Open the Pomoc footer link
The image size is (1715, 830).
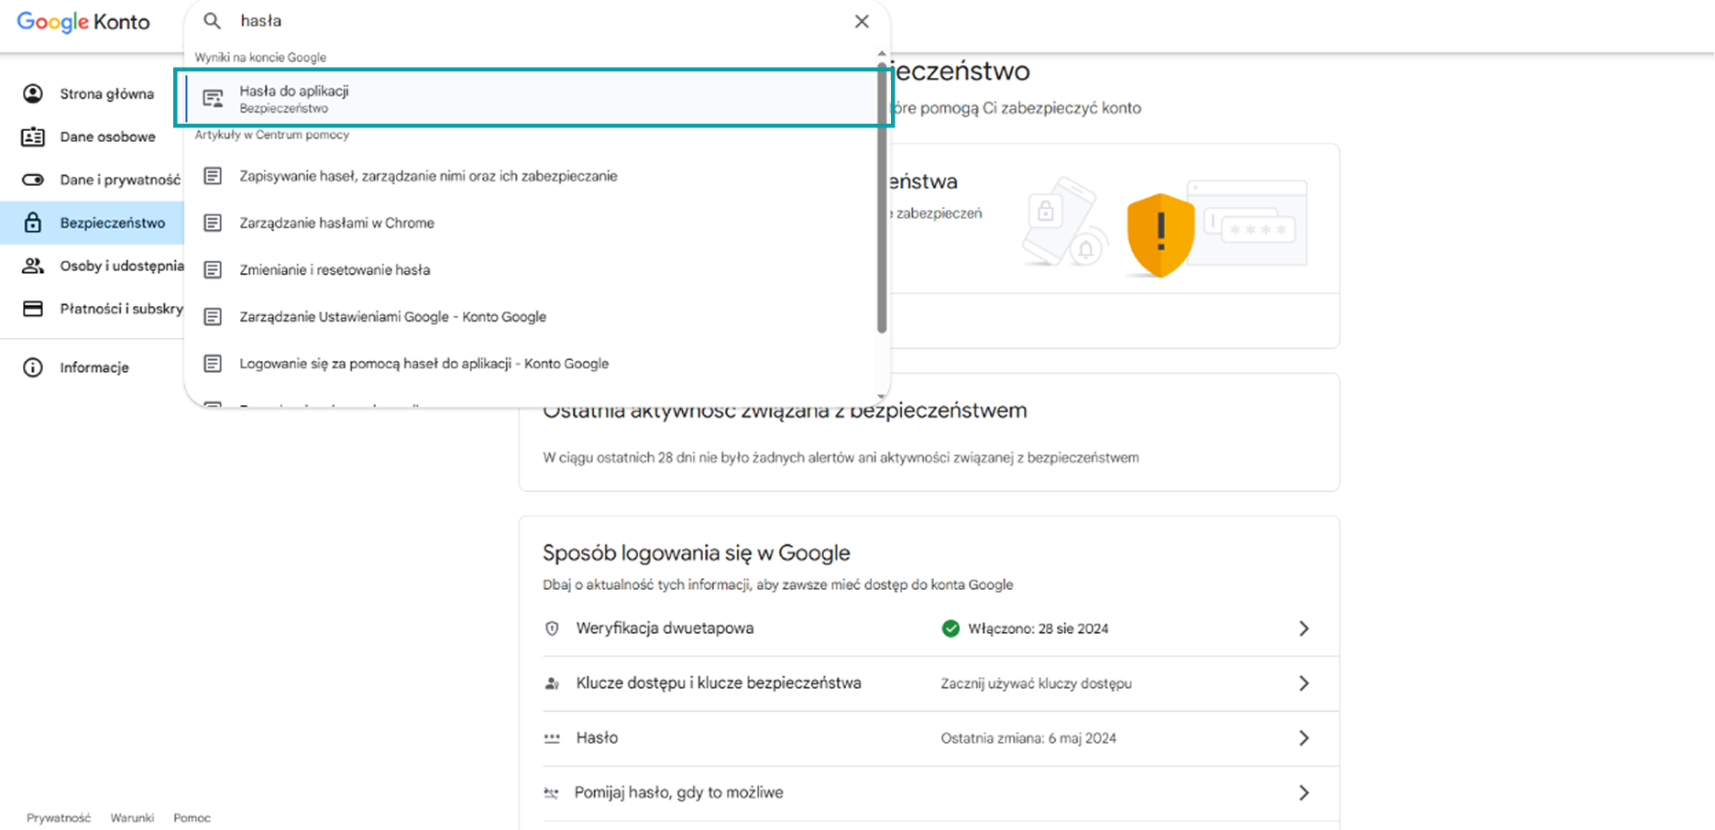coord(192,817)
